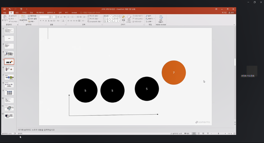
Task: Click the Save icon in quick access toolbar
Action: coord(4,9)
